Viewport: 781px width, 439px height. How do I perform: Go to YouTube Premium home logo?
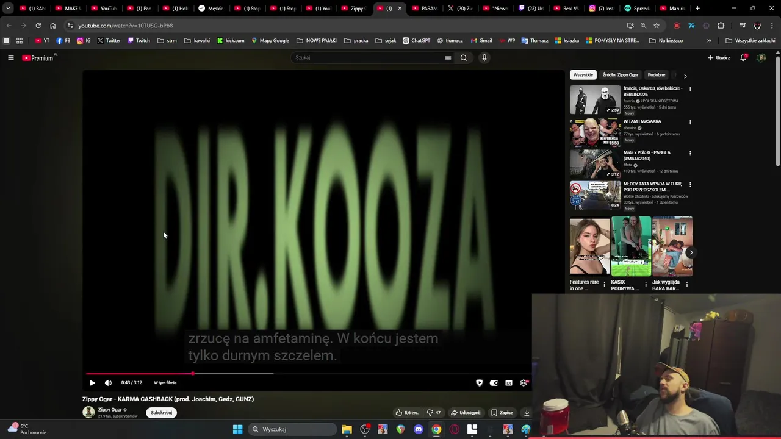[x=39, y=58]
